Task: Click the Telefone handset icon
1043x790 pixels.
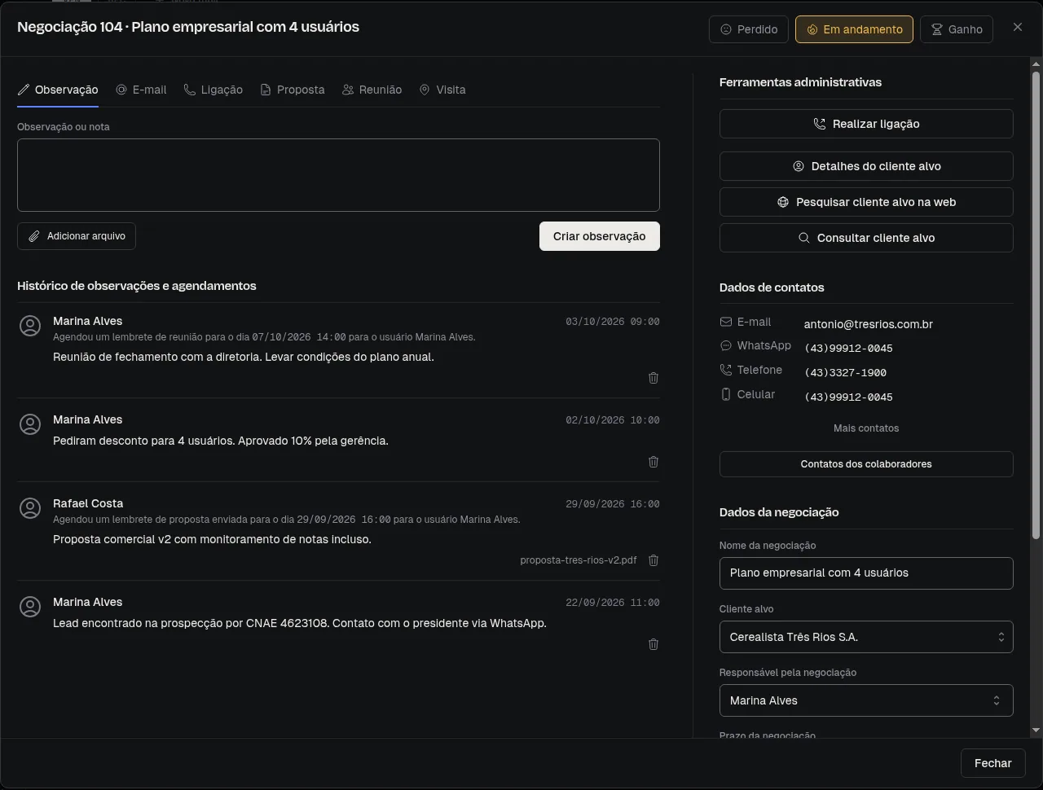Action: tap(726, 370)
